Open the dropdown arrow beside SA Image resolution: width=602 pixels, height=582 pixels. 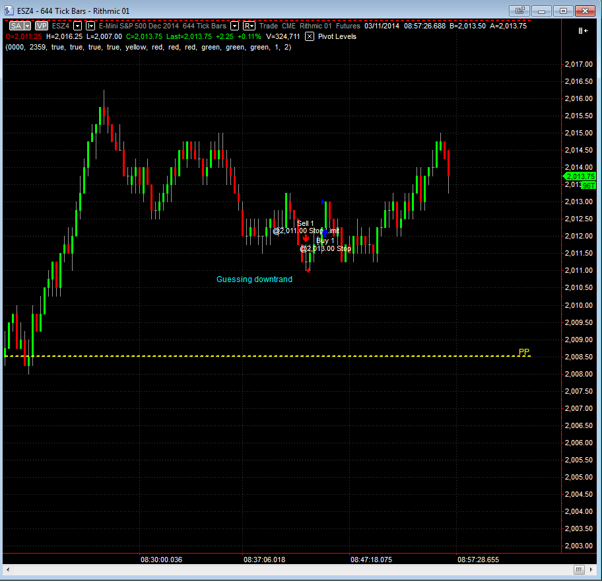point(27,26)
